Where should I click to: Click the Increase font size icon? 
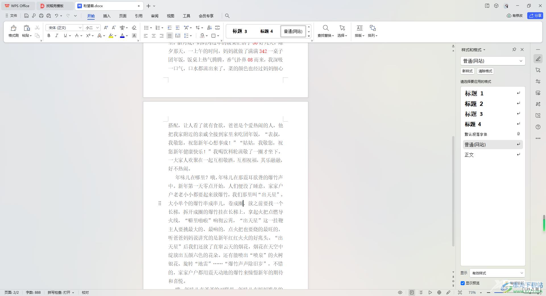(106, 28)
